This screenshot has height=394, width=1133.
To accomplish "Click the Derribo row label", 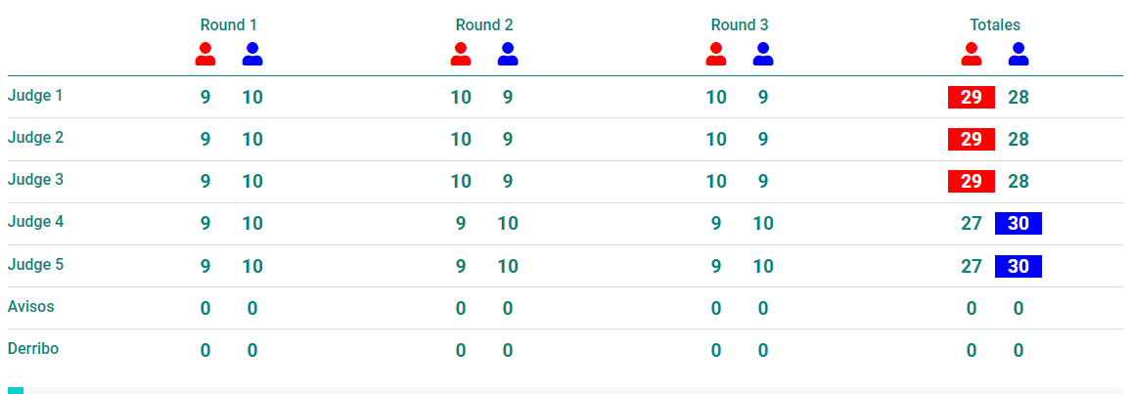I will [x=33, y=348].
